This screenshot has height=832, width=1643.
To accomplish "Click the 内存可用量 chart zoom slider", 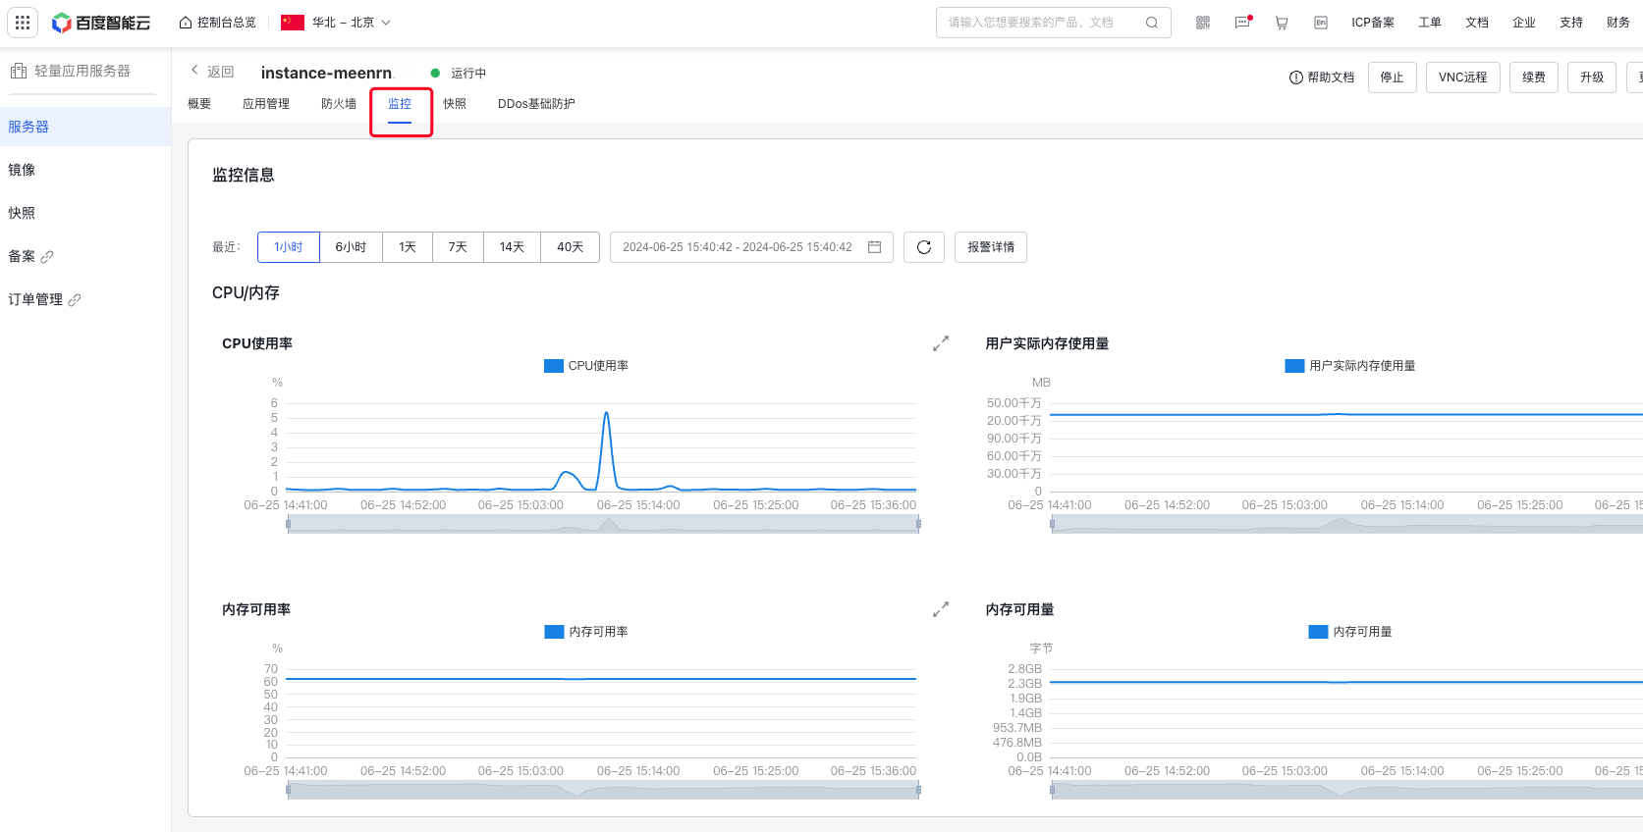I will point(1346,791).
